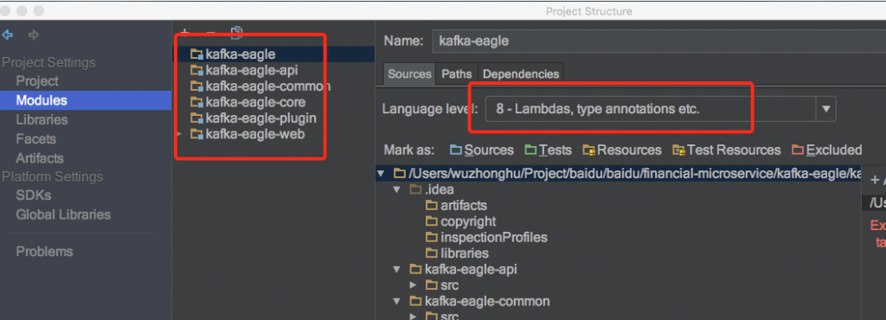This screenshot has width=886, height=320.
Task: Go forward with the right arrow icon
Action: [34, 35]
